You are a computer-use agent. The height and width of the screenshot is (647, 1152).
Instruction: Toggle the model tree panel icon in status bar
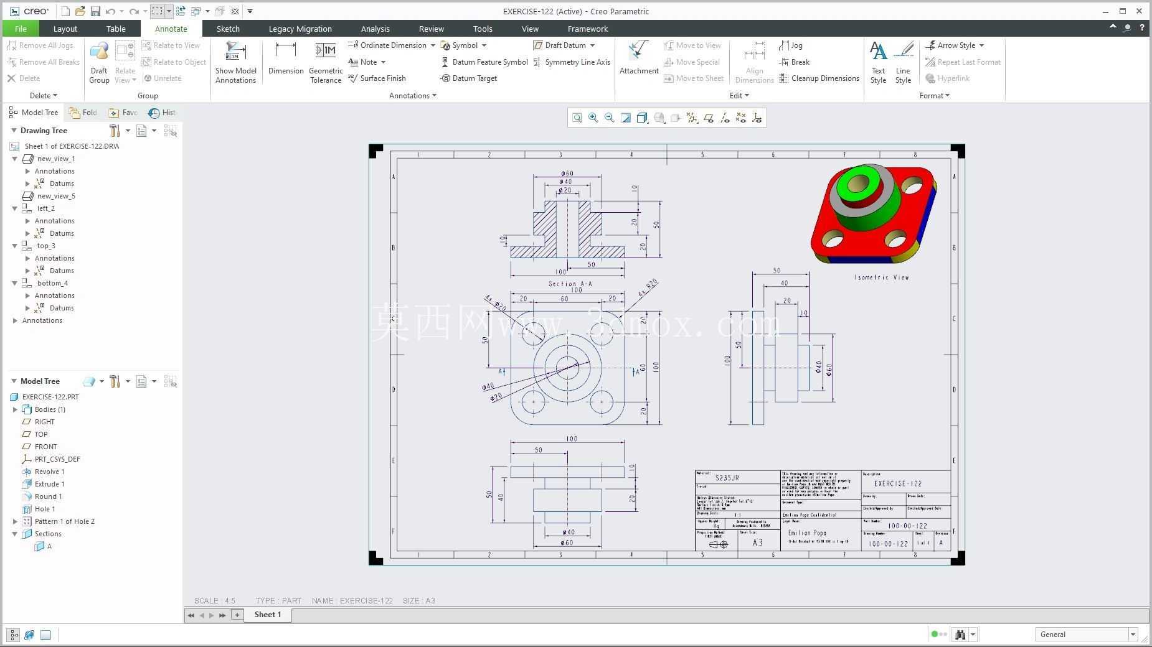(x=13, y=635)
